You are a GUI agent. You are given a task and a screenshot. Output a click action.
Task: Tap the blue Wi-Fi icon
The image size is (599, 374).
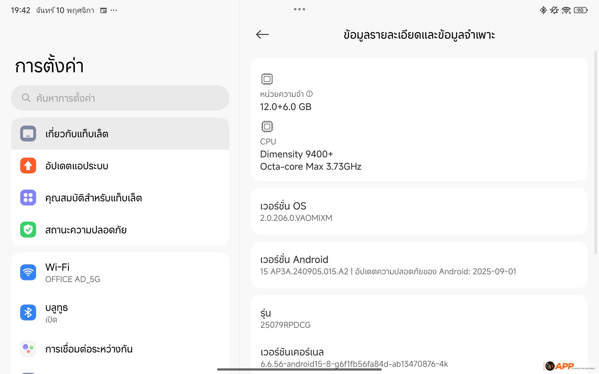tap(28, 273)
